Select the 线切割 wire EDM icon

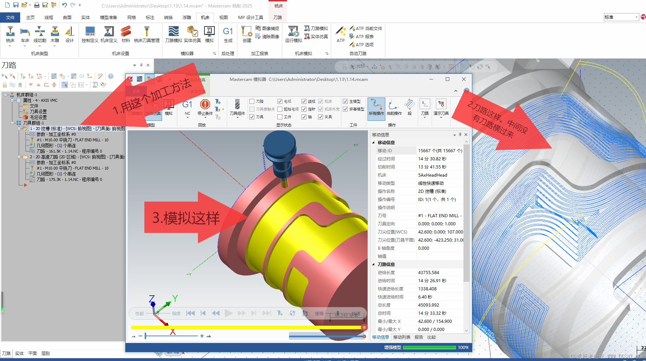[x=40, y=35]
